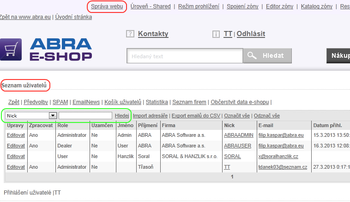This screenshot has width=350, height=202.
Task: Open Správa webu in top menu
Action: 107,6
